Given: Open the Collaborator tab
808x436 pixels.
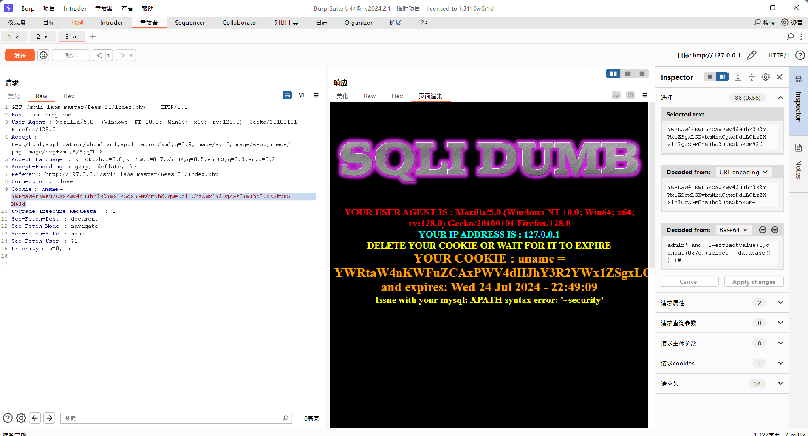Looking at the screenshot, I should tap(240, 23).
